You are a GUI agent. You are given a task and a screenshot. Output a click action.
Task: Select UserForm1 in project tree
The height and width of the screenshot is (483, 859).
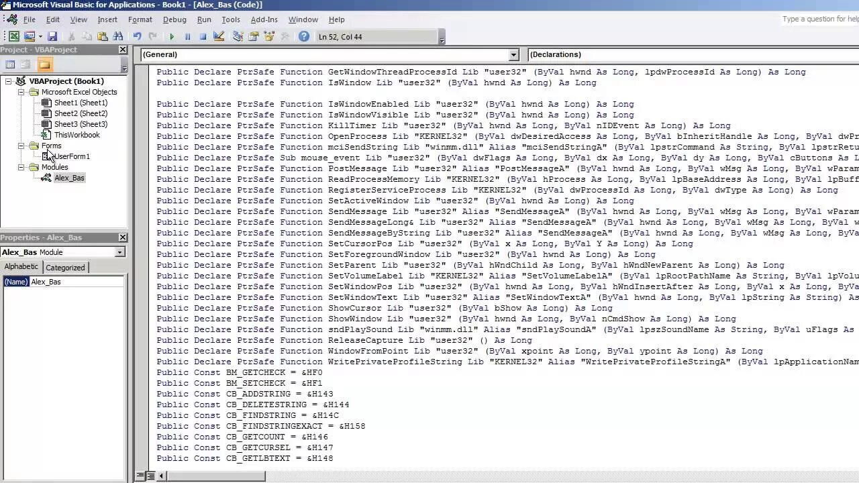(x=72, y=156)
